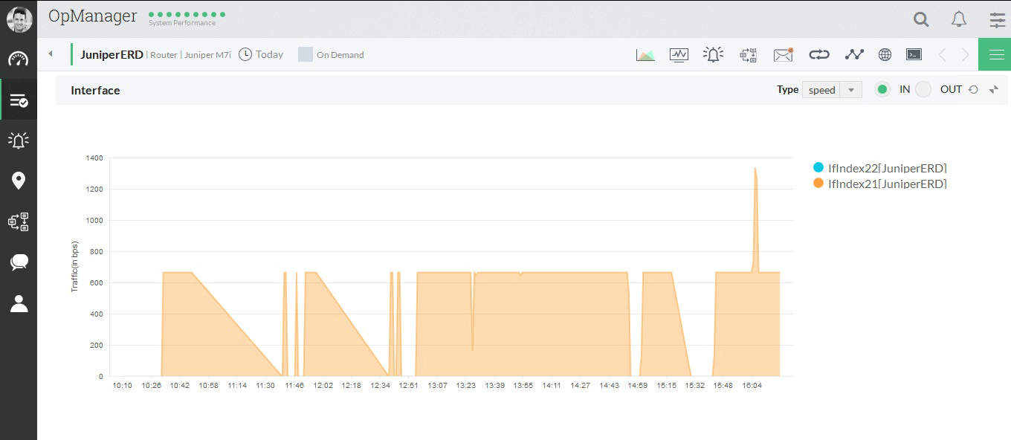The image size is (1011, 440).
Task: Toggle IfIndex22 legend series
Action: (x=880, y=169)
